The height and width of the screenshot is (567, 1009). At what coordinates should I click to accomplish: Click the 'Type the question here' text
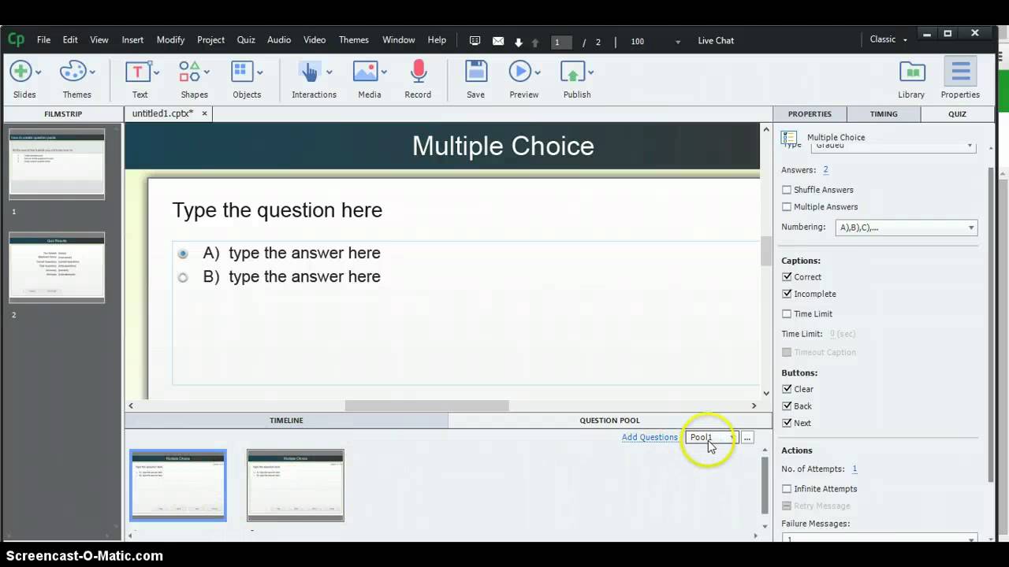click(x=277, y=210)
